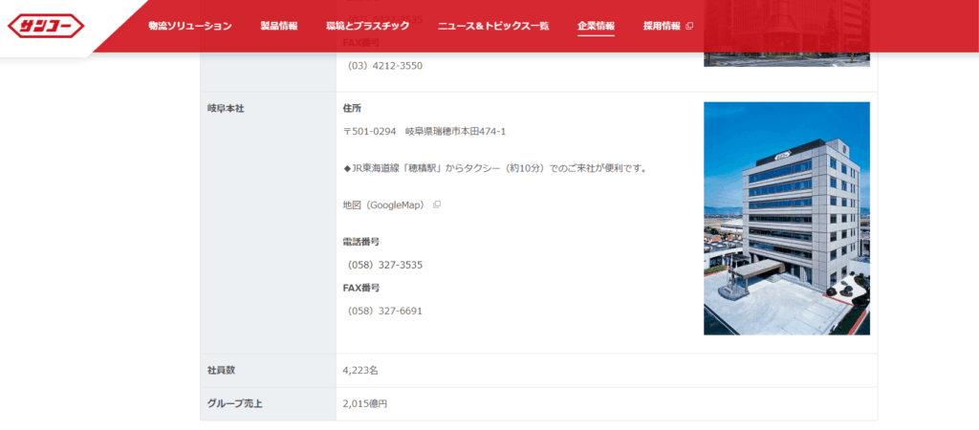The height and width of the screenshot is (430, 979).
Task: Click the Sanko logo in the header
Action: click(46, 26)
